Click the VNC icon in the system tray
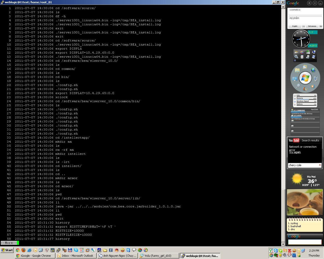 point(271,251)
